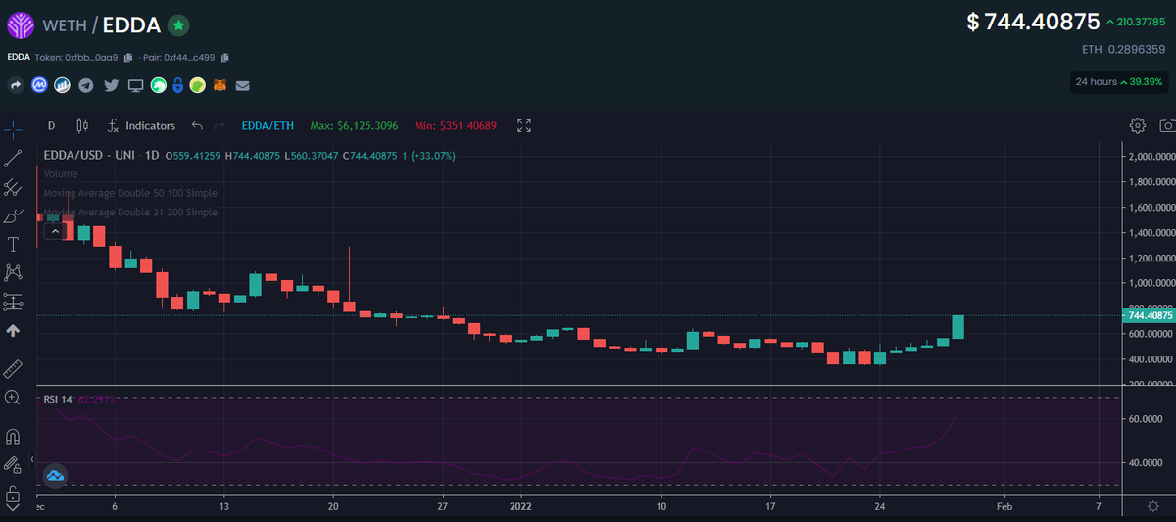Viewport: 1176px width, 522px height.
Task: Select Moving Average Double 21 200 legend
Action: pos(130,212)
